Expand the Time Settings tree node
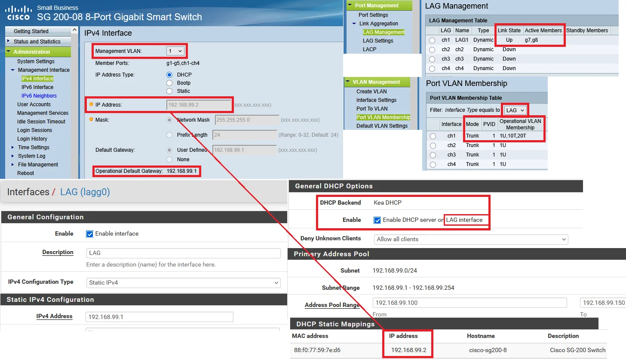Viewport: 626px width, 359px height. [13, 147]
